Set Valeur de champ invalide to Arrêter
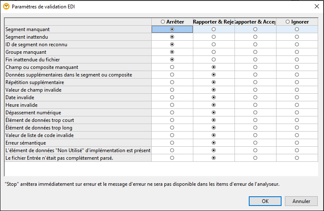The image size is (324, 211). 172,90
